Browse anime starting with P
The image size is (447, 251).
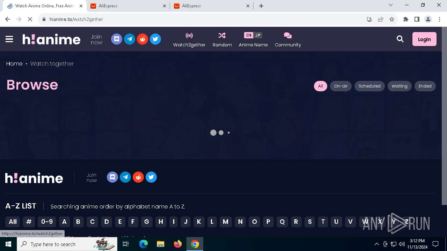pyautogui.click(x=268, y=222)
